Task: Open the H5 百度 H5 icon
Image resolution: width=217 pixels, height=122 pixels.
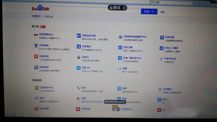Action: click(79, 68)
